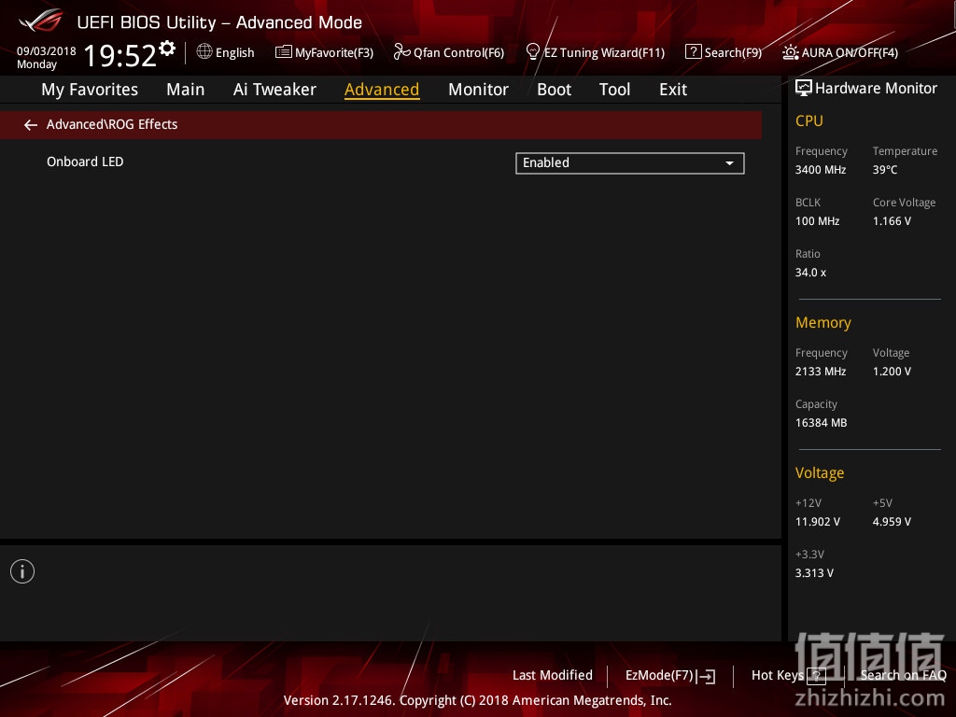Open the Tool tab
Image resolution: width=956 pixels, height=717 pixels.
coord(614,90)
